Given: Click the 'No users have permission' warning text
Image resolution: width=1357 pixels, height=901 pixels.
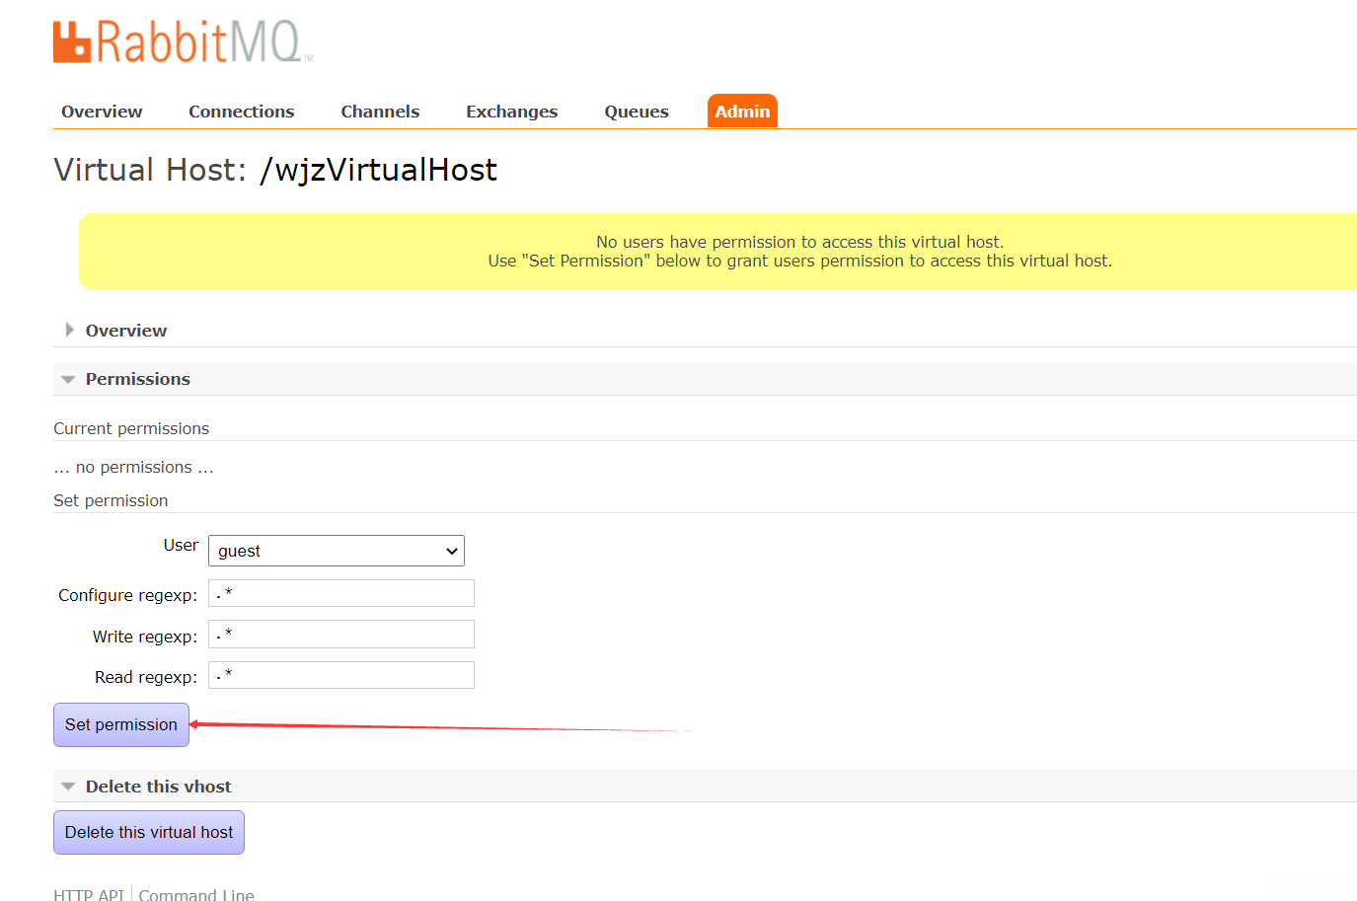Looking at the screenshot, I should click(x=799, y=242).
